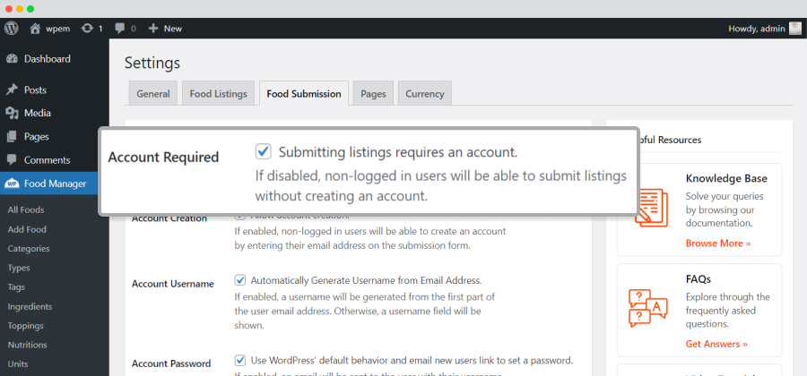The image size is (807, 376).
Task: Switch to the General tab
Action: (x=152, y=93)
